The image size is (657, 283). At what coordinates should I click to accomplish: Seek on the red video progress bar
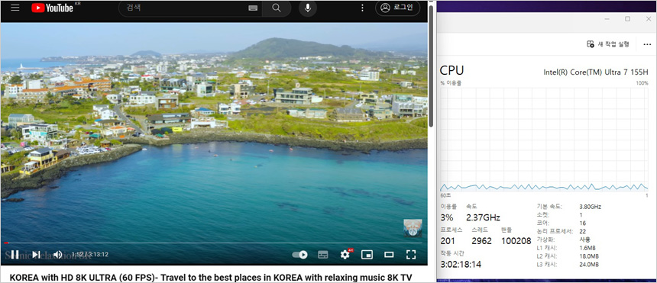[214, 243]
